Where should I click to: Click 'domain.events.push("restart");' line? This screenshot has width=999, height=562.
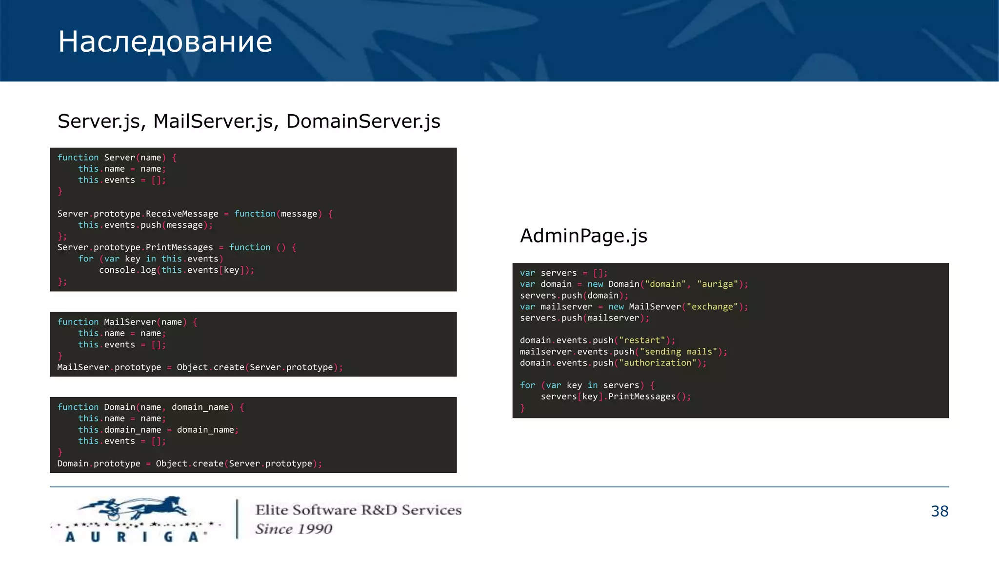[x=598, y=340]
